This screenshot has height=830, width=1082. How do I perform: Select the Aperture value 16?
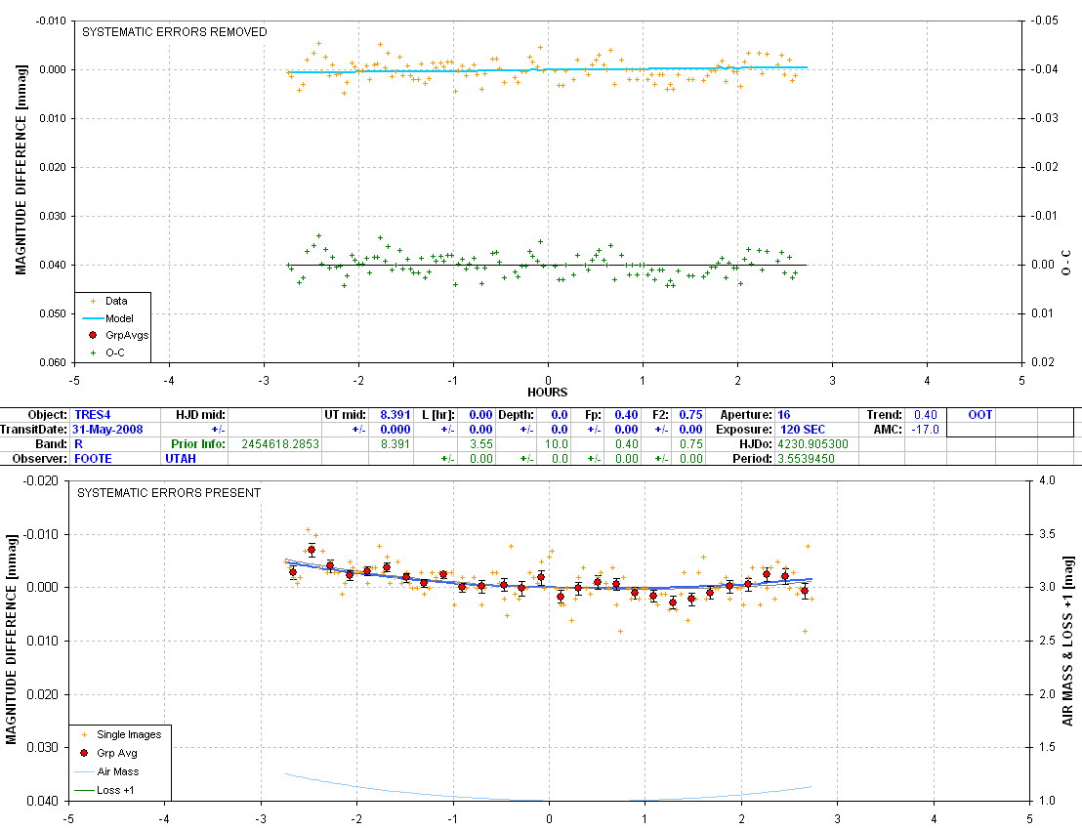coord(784,415)
